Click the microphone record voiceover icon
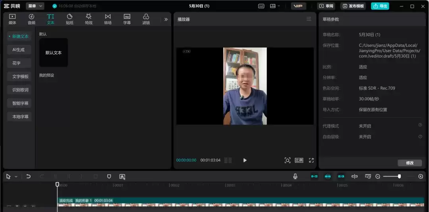Screen dimensions: 429x212 click(295, 176)
